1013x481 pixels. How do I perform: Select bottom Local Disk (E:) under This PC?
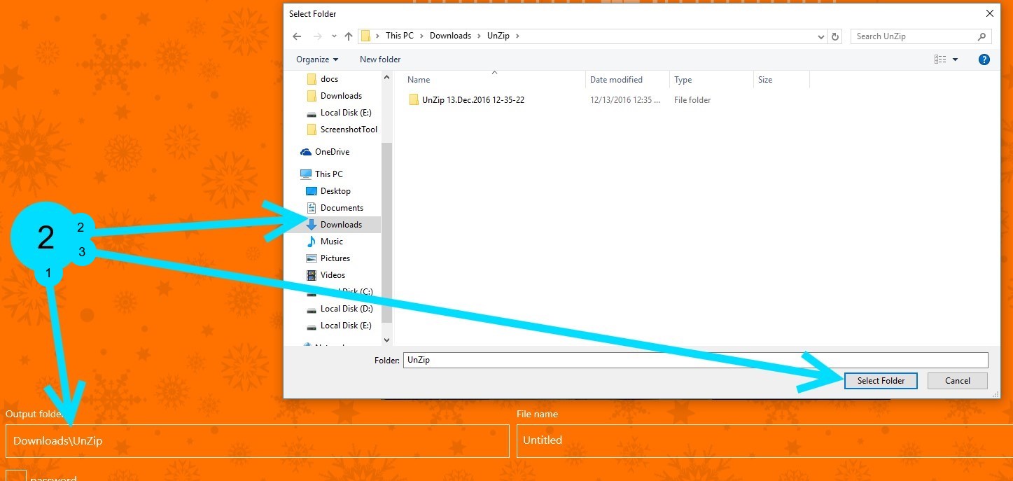point(346,326)
